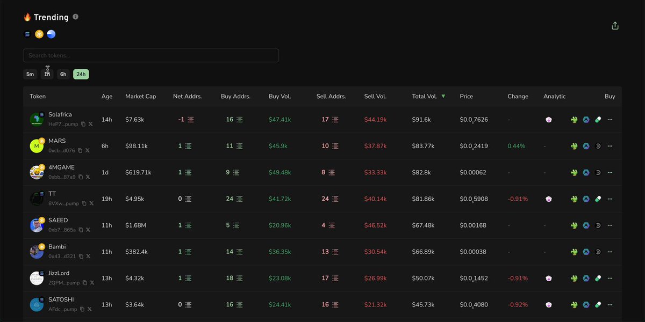Click the Market Cap column header

140,97
